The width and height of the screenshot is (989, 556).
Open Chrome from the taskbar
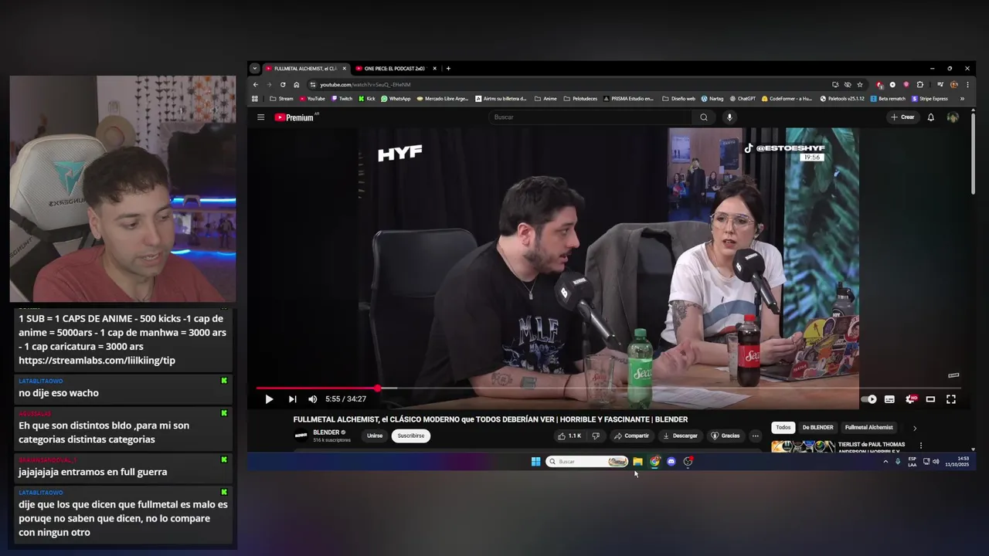[654, 462]
